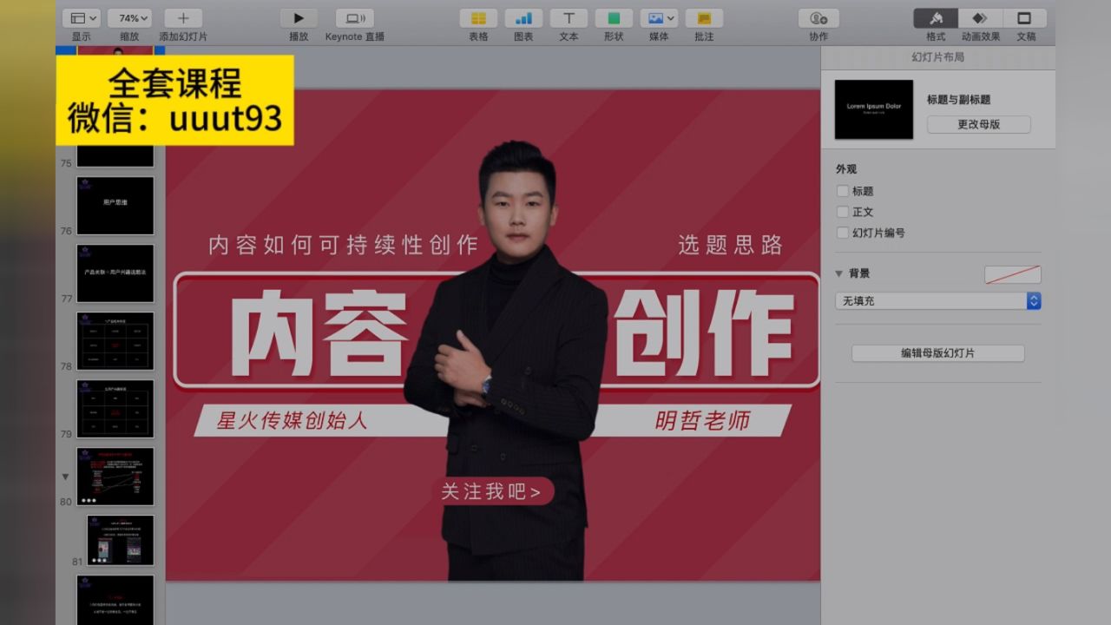This screenshot has width=1111, height=625.
Task: Open the 媒体 media browser icon
Action: pos(658,17)
